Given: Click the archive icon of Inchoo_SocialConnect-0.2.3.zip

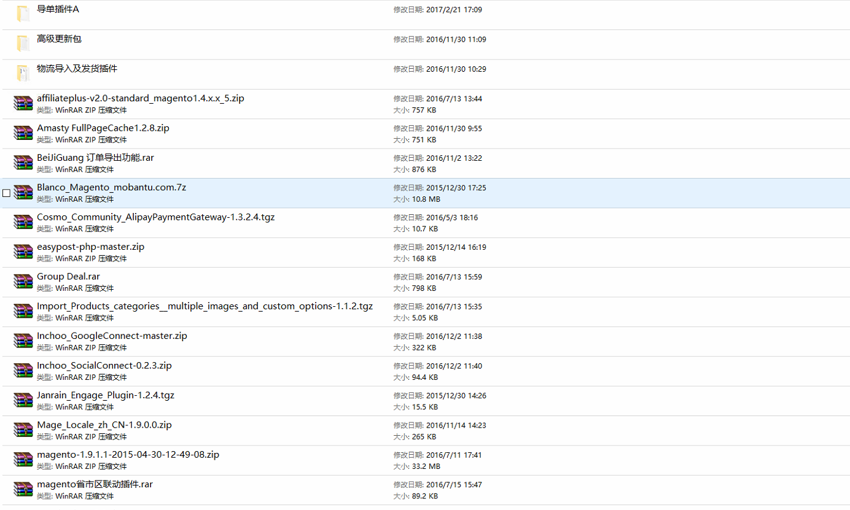Looking at the screenshot, I should (23, 370).
